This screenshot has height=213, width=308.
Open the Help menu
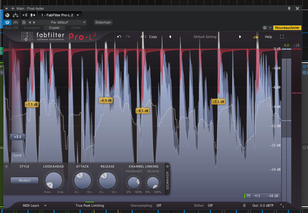268,37
